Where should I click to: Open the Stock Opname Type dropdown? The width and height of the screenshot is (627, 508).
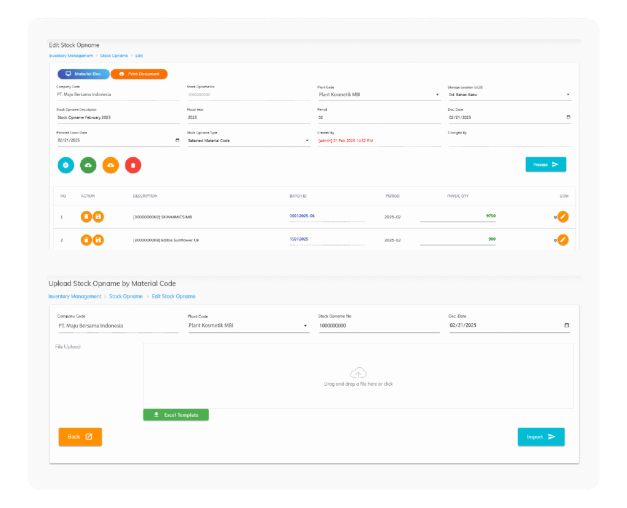[x=307, y=140]
